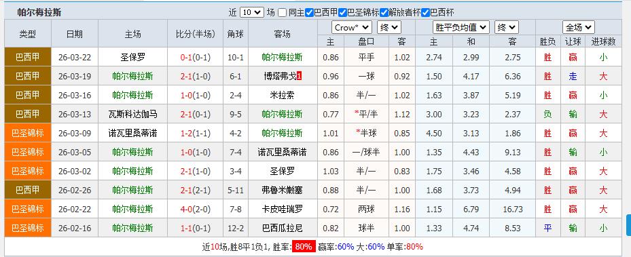631x257 pixels.
Task: Click the 巴西甲 league tag on 26-03-22 row
Action: [28, 57]
